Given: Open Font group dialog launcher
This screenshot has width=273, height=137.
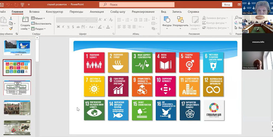Looking at the screenshot, I should click(113, 34).
